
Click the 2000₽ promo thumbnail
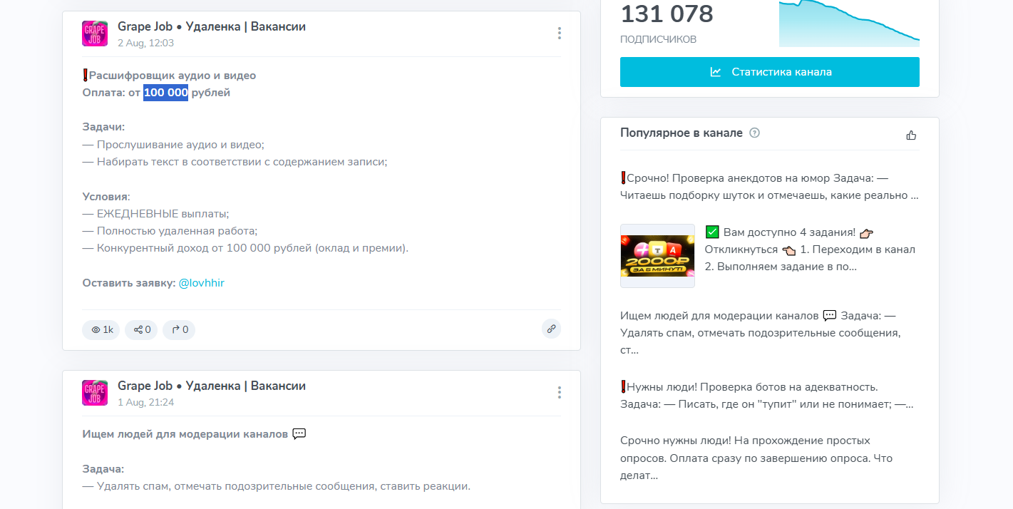[x=657, y=256]
